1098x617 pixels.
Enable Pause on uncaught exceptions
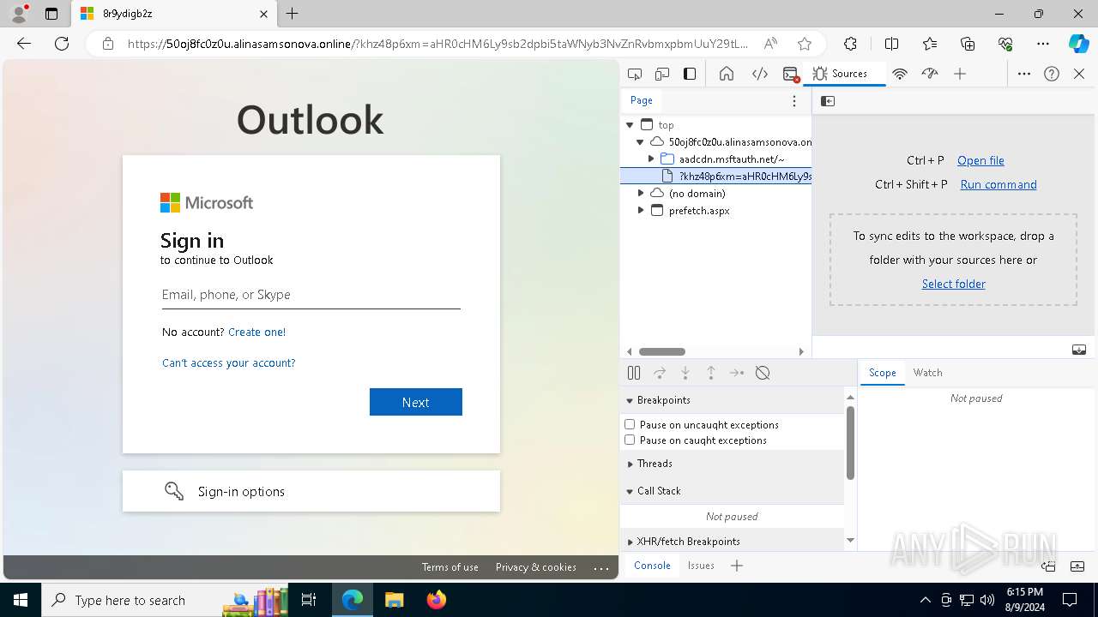(x=630, y=424)
